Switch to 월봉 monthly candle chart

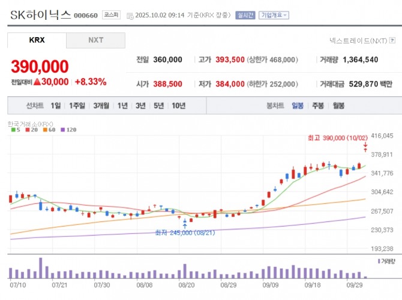click(338, 106)
